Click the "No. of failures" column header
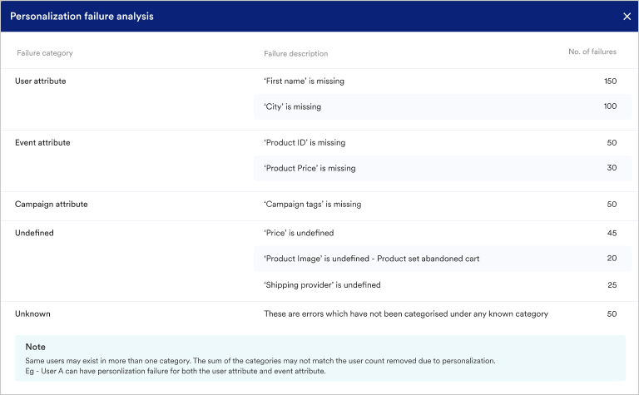Image resolution: width=639 pixels, height=395 pixels. click(x=592, y=52)
